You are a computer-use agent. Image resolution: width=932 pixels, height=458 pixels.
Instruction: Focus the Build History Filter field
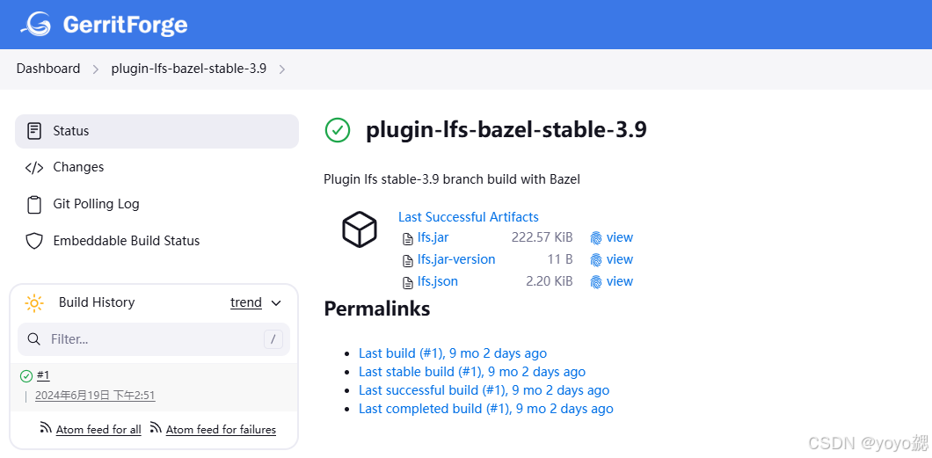tap(153, 339)
